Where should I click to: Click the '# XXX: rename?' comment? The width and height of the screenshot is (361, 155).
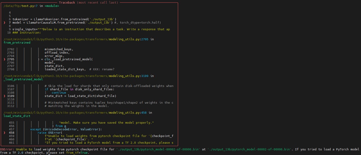click(x=102, y=69)
